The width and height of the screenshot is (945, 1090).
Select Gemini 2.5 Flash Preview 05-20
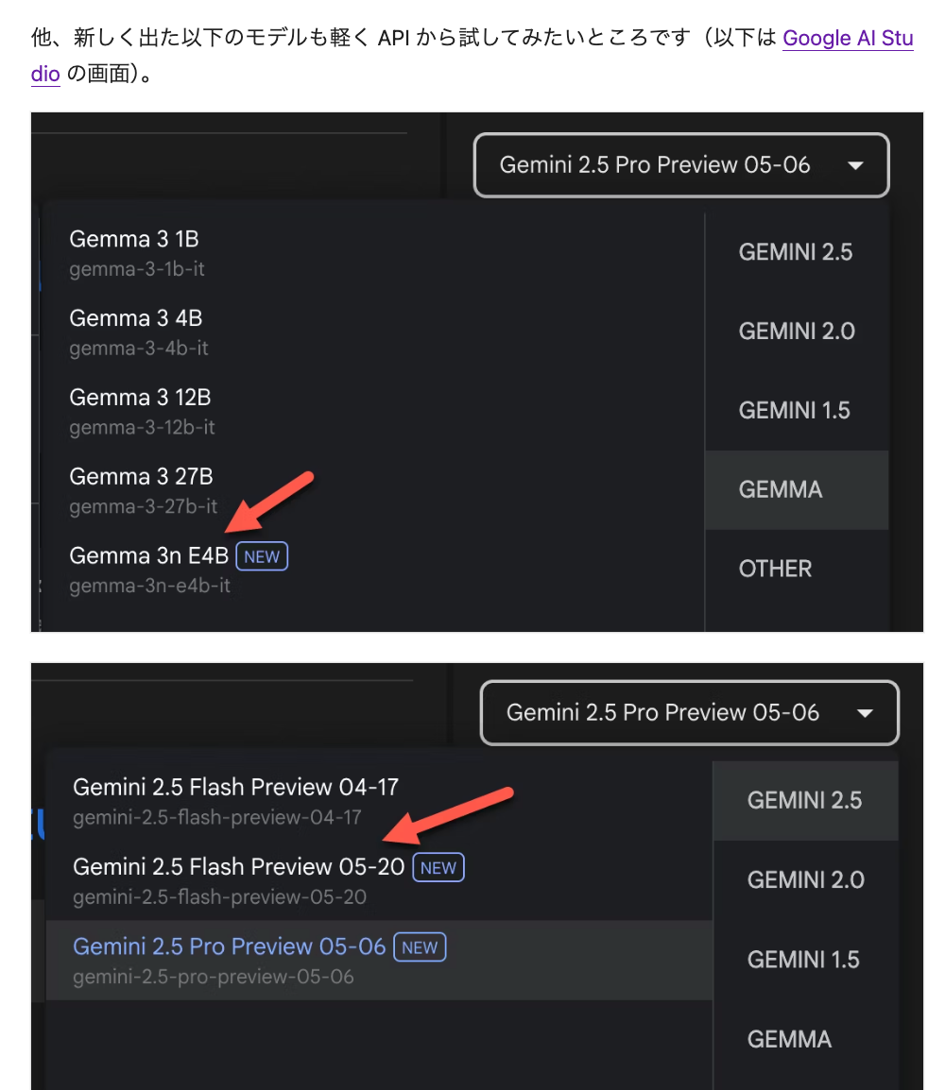coord(238,867)
